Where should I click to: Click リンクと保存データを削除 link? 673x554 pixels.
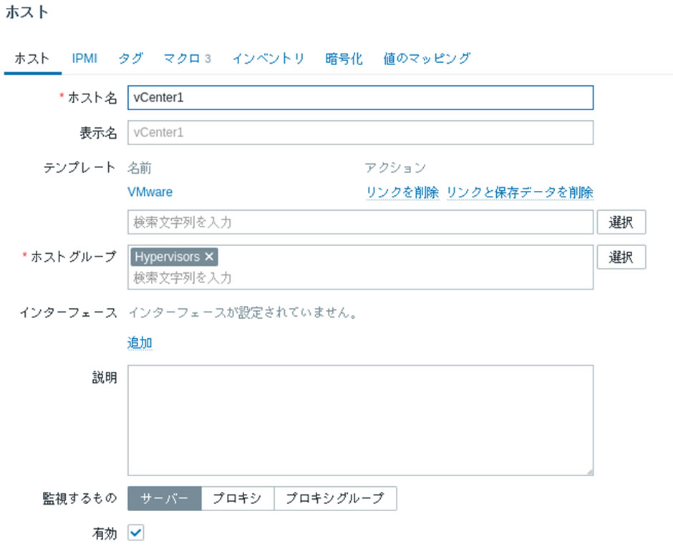[519, 192]
